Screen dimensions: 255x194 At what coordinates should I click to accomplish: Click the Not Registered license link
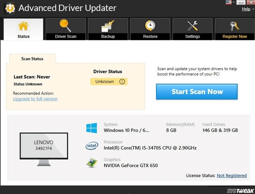pyautogui.click(x=231, y=176)
